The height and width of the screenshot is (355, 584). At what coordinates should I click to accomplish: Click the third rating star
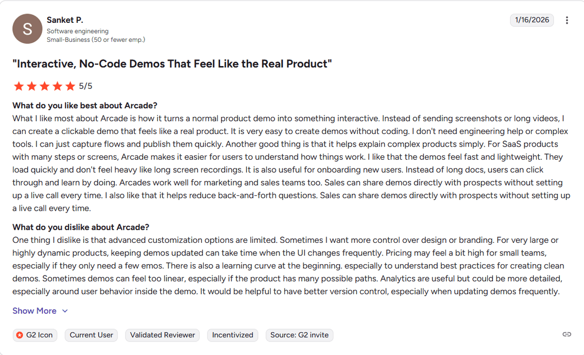pos(45,86)
